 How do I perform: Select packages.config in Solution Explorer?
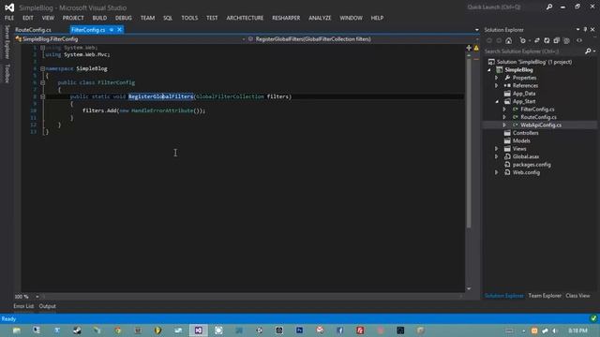tap(532, 165)
